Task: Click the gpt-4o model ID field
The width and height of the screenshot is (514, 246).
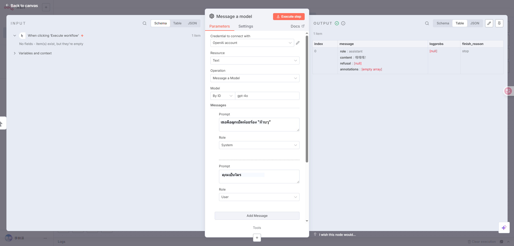Action: (x=267, y=96)
